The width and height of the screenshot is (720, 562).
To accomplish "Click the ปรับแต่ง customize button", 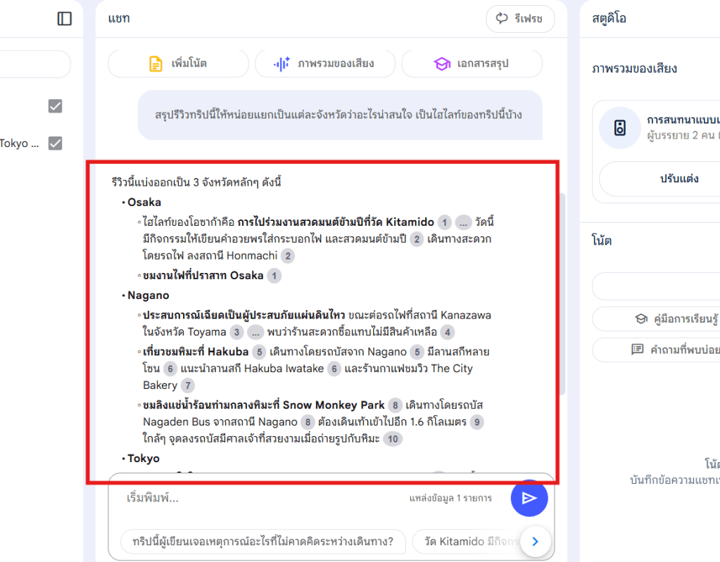I will click(x=678, y=179).
